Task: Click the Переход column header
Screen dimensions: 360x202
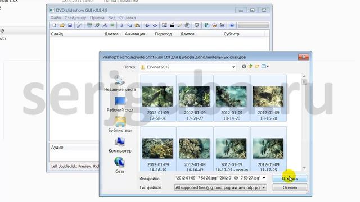Action: coord(163,34)
